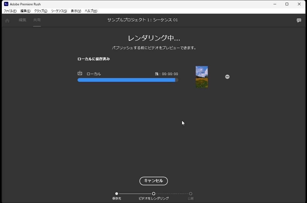Screen dimensions: 307x203
Task: Click the 保存先 step circle
Action: pyautogui.click(x=116, y=193)
